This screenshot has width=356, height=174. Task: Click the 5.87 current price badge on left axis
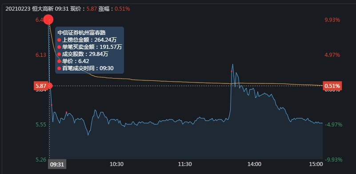(x=41, y=86)
